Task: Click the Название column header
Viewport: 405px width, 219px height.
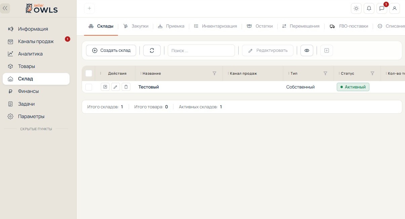Action: [152, 73]
